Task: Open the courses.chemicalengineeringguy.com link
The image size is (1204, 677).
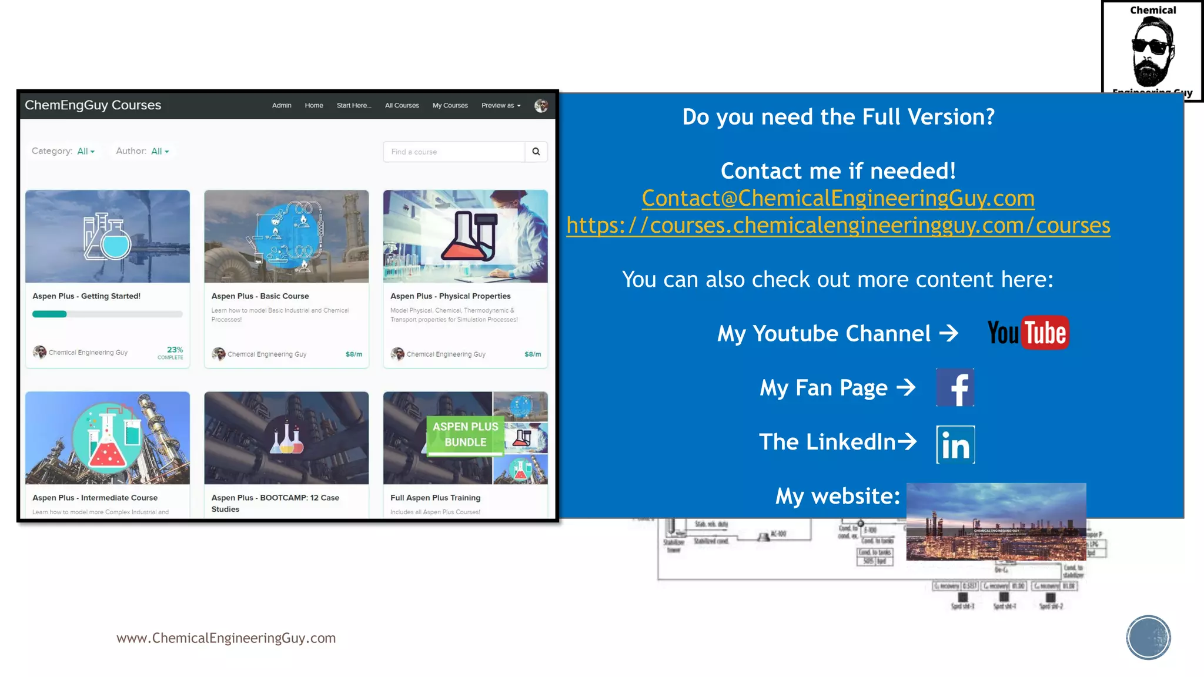Action: [x=838, y=226]
